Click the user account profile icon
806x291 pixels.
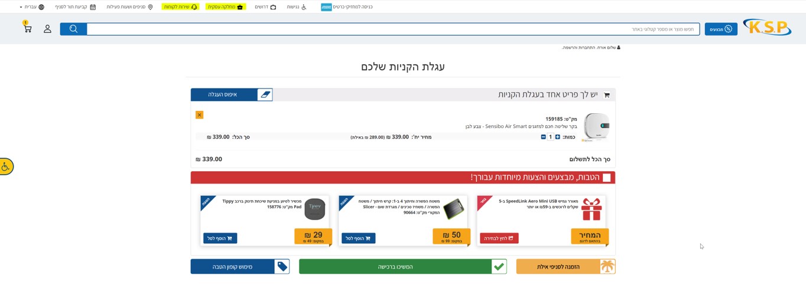pyautogui.click(x=47, y=29)
